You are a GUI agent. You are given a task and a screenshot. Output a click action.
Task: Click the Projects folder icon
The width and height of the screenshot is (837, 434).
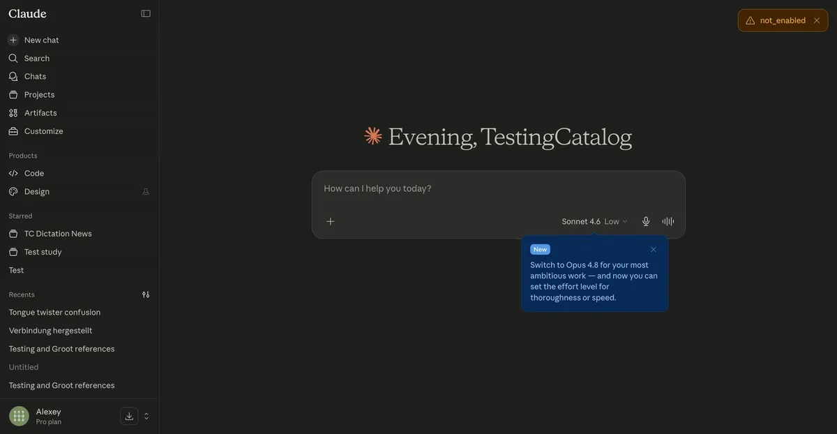13,94
